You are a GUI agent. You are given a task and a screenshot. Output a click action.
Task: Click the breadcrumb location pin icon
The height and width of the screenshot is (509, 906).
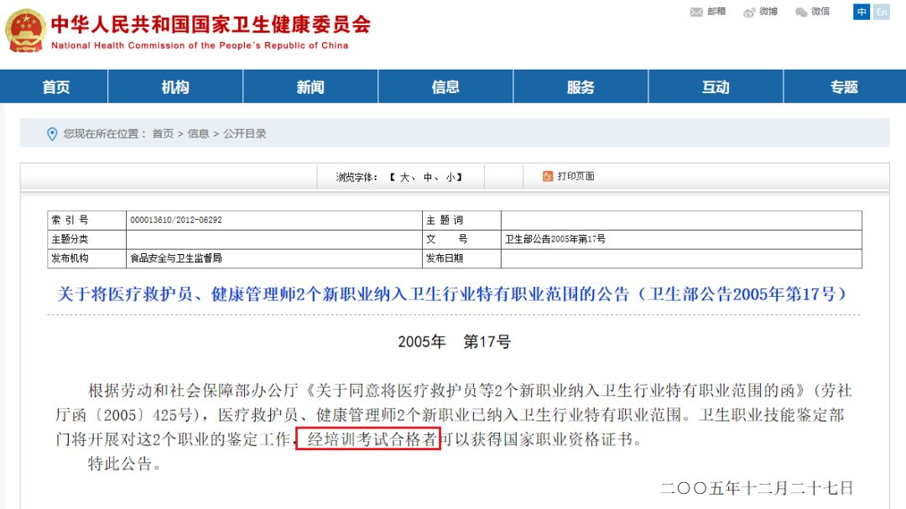point(52,133)
